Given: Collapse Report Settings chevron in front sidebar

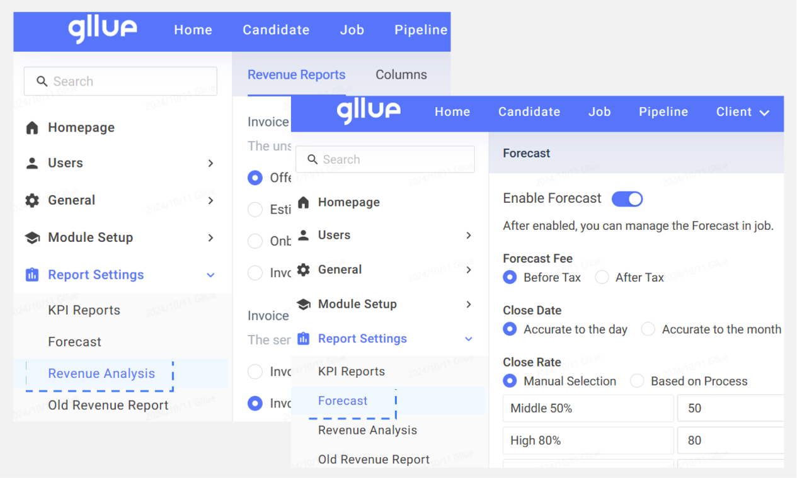Looking at the screenshot, I should [468, 339].
